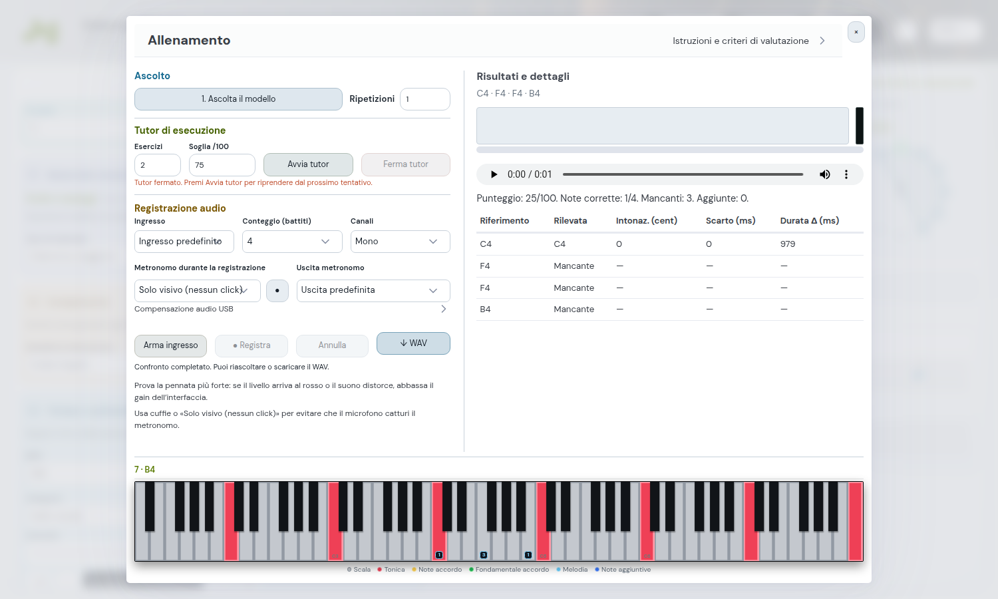
Task: Click the 0:00 / 0:01 playback time
Action: tap(530, 174)
